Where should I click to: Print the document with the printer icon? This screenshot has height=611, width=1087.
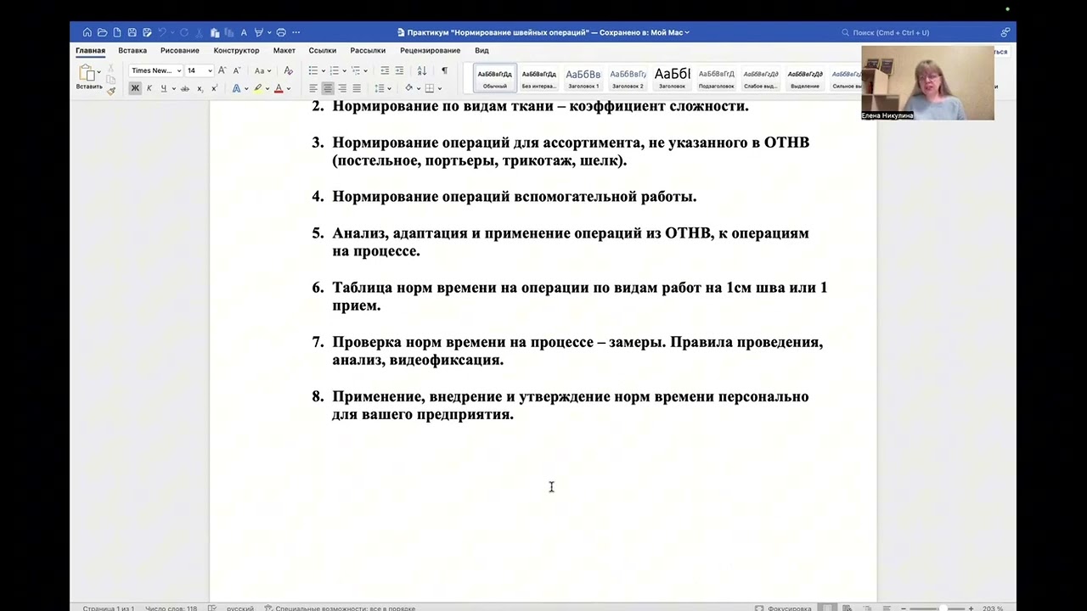281,32
